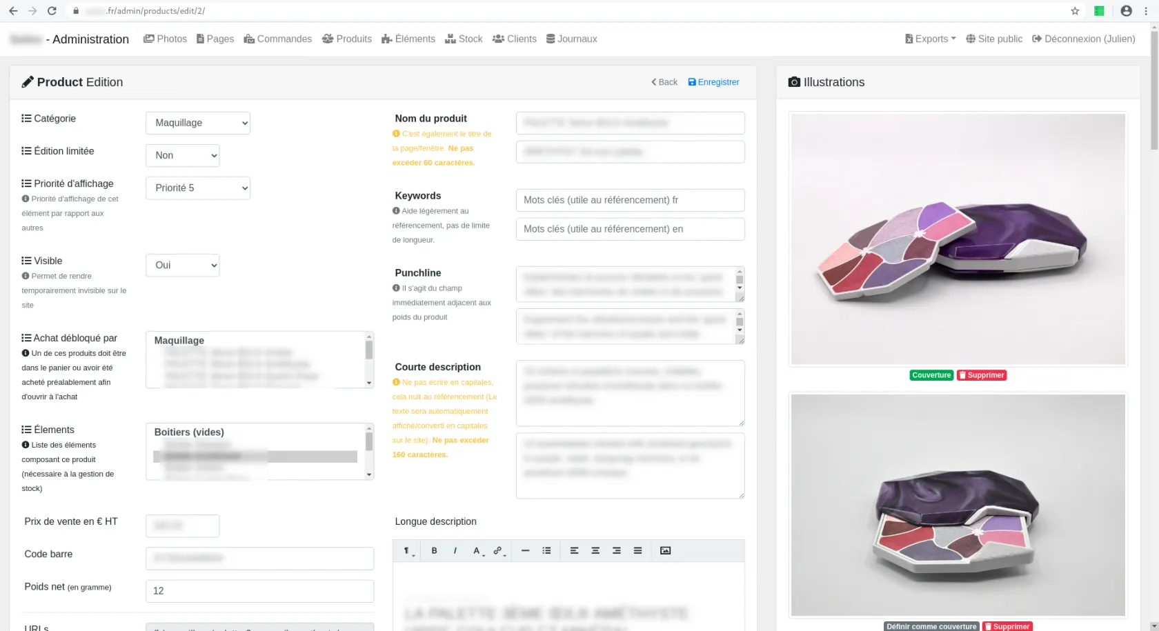Image resolution: width=1159 pixels, height=631 pixels.
Task: Change the Édition limitée select set to Non
Action: point(183,156)
